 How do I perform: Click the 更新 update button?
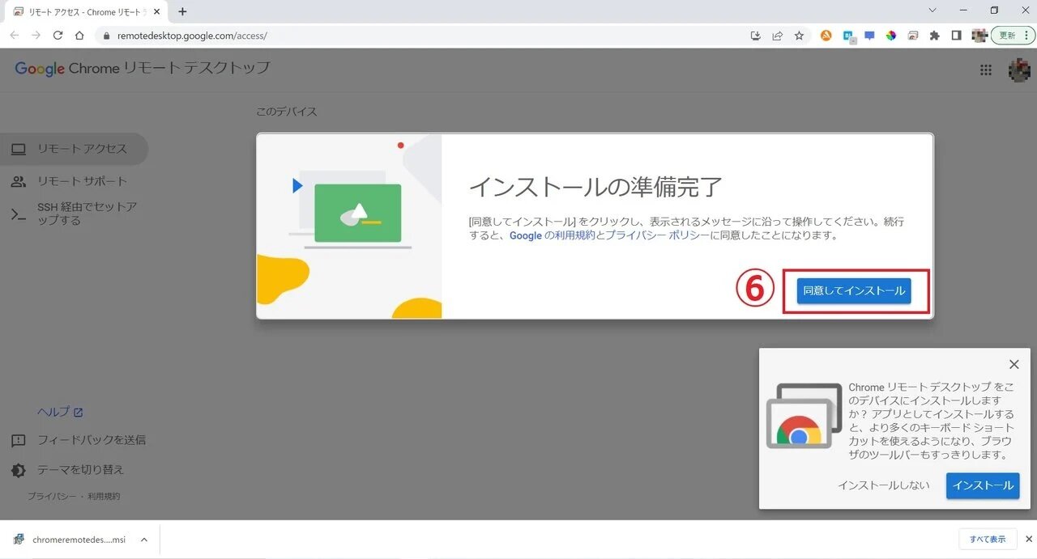(1012, 36)
